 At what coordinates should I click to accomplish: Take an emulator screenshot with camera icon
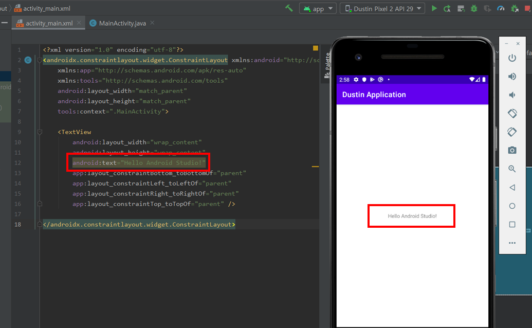pos(512,150)
